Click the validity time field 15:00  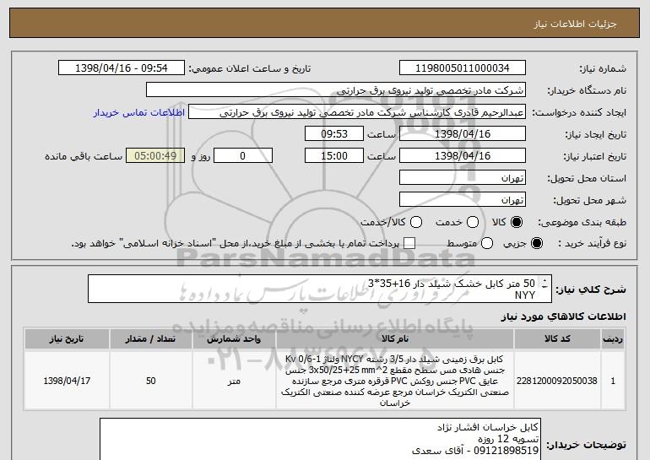[334, 156]
